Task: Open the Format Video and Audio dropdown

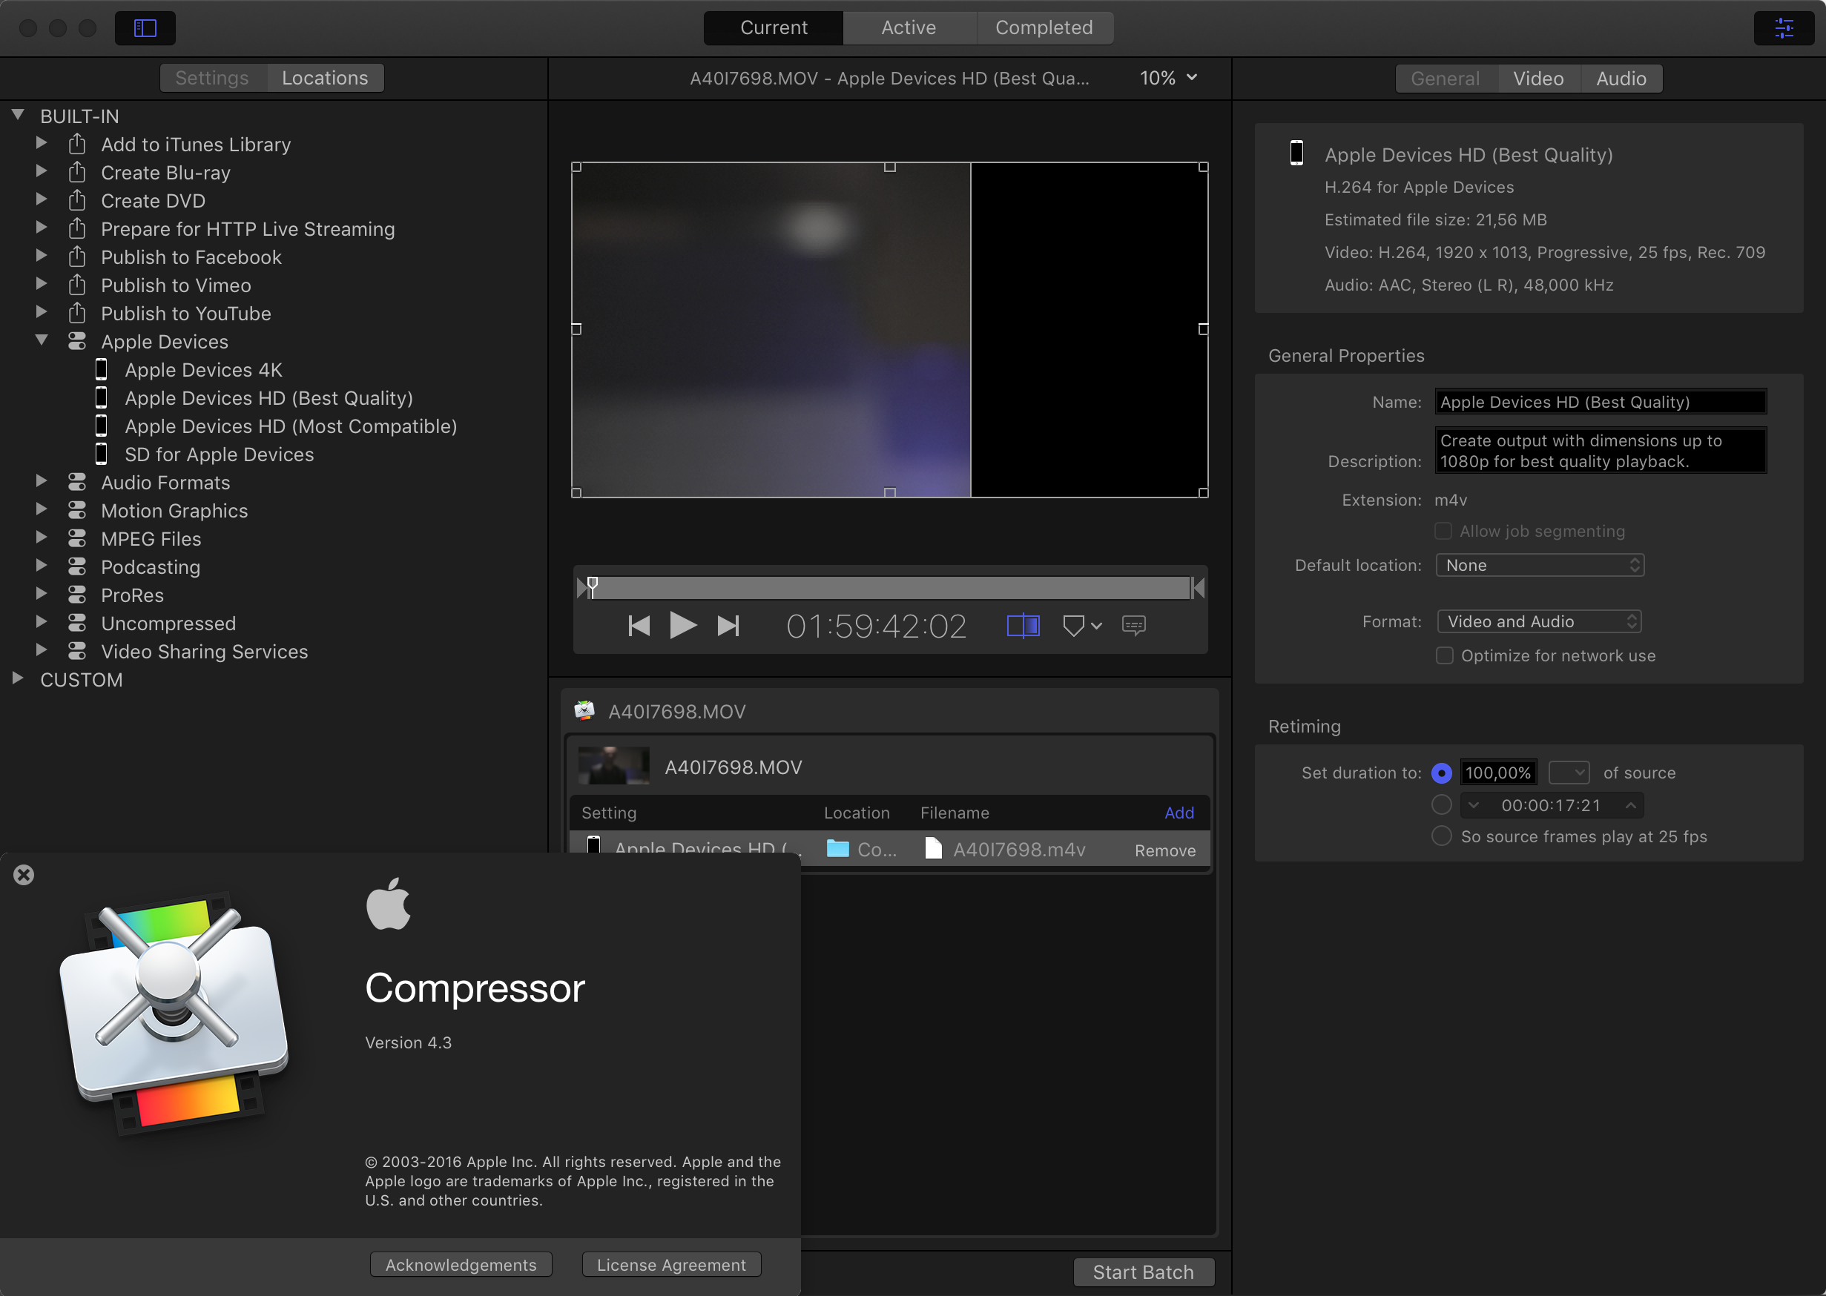Action: (1539, 621)
